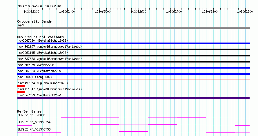Click ruler position label 103062300
Image resolution: width=258 pixels, height=136 pixels.
point(31,12)
